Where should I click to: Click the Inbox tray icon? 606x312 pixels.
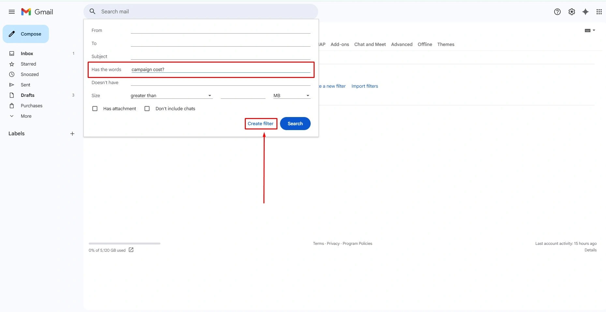(x=12, y=53)
